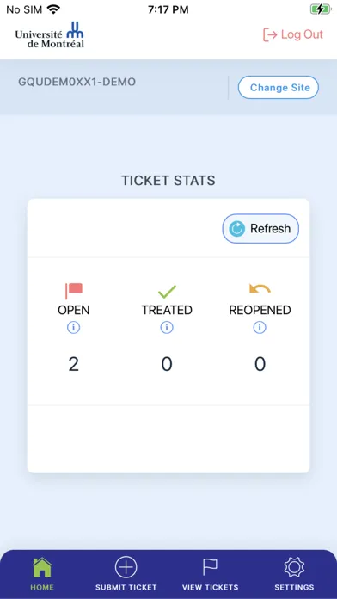Select the SETTINGS tab label
This screenshot has width=337, height=599.
point(294,587)
